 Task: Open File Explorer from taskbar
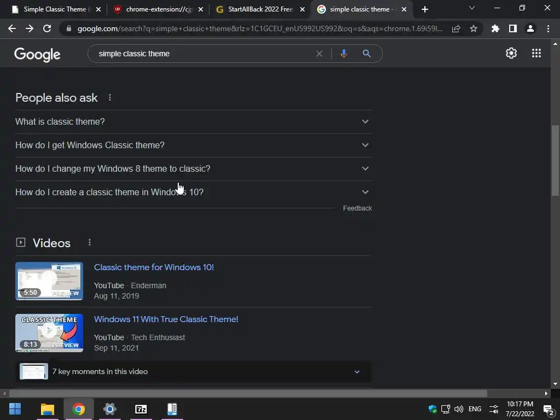coord(47,409)
